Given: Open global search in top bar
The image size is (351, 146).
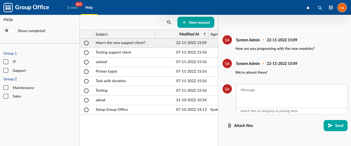Looking at the screenshot, I should point(320,8).
